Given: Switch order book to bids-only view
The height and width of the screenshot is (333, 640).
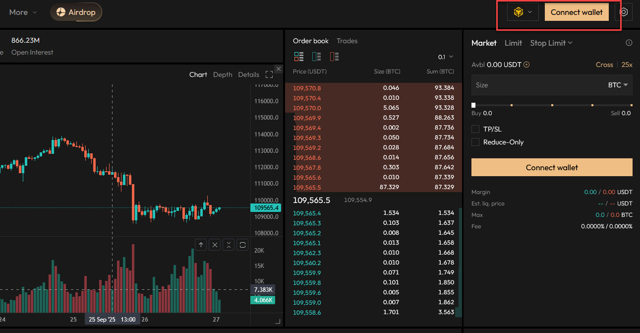Looking at the screenshot, I should (316, 57).
